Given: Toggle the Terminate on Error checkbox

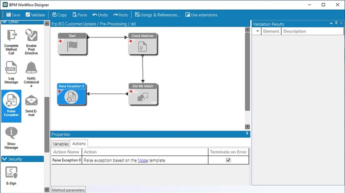Looking at the screenshot, I should 228,160.
